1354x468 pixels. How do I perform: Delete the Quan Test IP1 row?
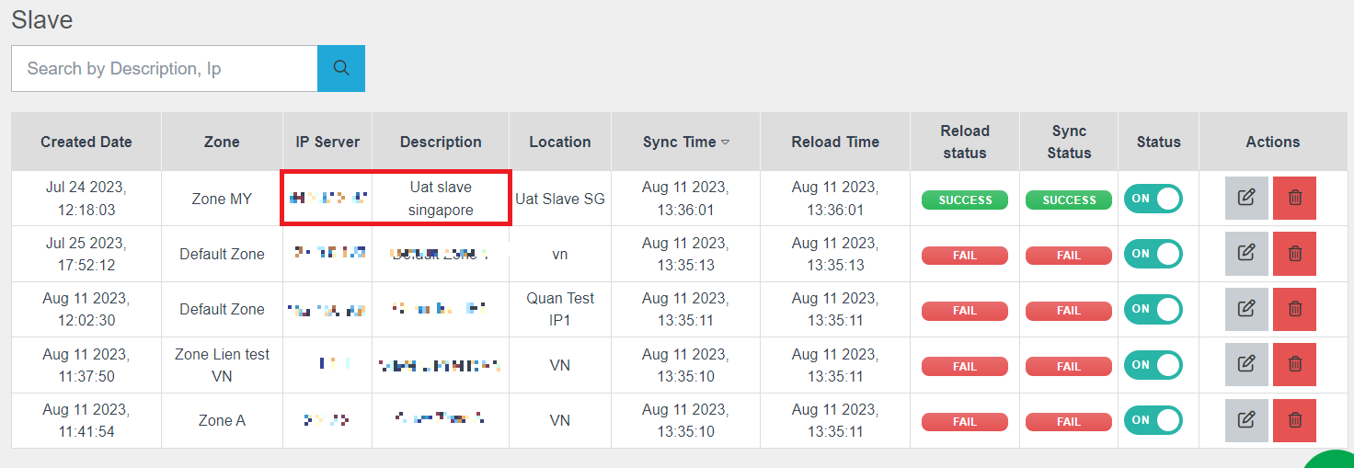point(1294,309)
